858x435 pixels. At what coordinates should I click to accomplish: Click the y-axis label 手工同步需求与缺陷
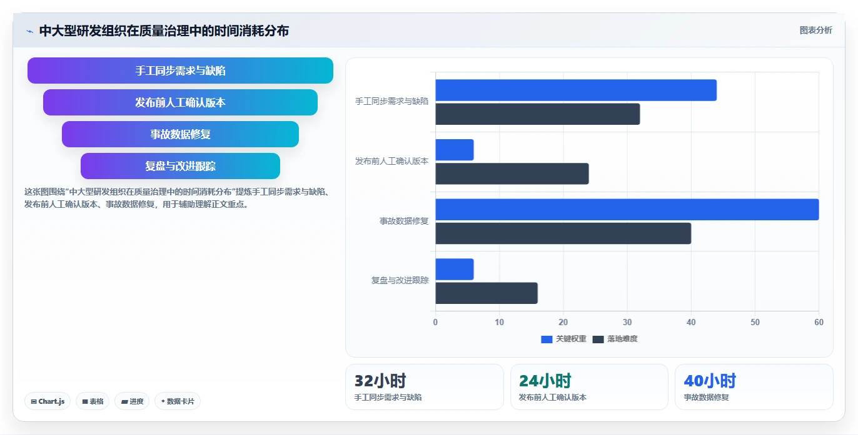point(392,101)
